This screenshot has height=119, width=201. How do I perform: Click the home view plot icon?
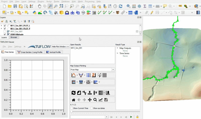point(73,100)
